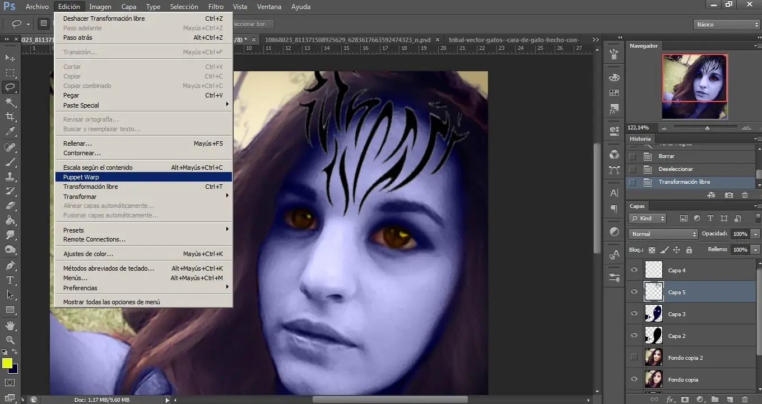The image size is (762, 404).
Task: Select the Crop tool
Action: pyautogui.click(x=10, y=117)
